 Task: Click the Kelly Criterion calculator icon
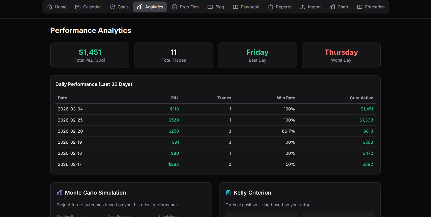point(228,193)
